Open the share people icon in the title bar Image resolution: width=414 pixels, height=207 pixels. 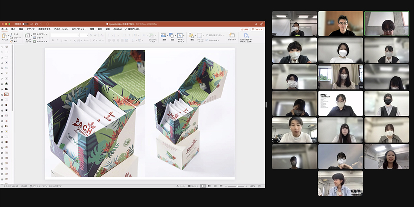(262, 24)
